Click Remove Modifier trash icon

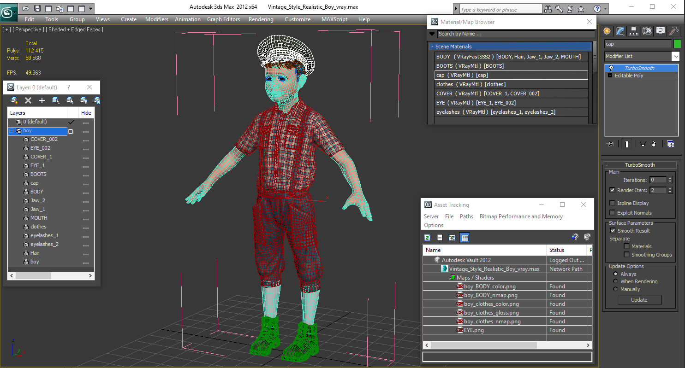[654, 144]
